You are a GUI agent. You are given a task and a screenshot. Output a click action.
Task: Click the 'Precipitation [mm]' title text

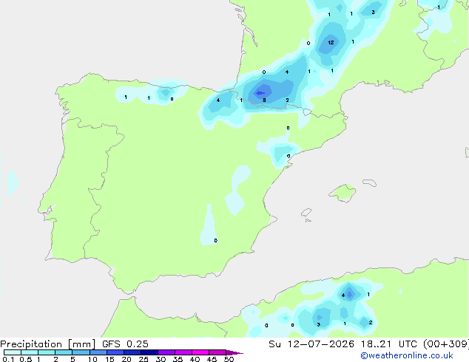click(48, 344)
